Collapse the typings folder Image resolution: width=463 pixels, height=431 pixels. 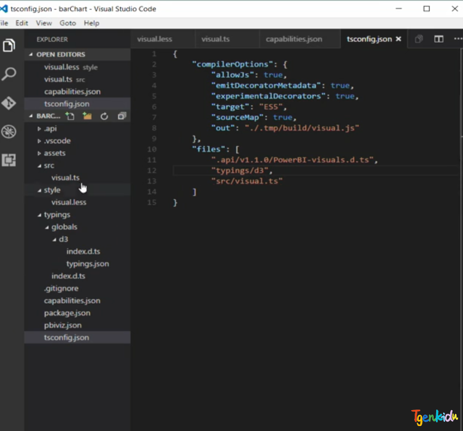(39, 215)
